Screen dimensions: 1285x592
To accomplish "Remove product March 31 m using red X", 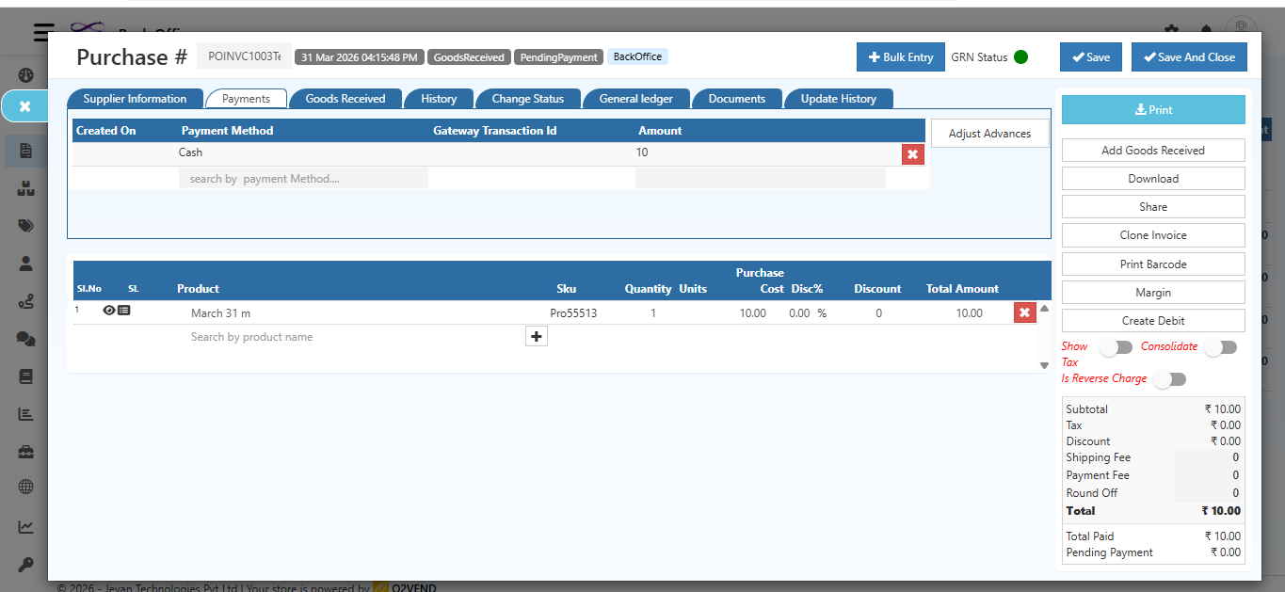I will click(1024, 312).
